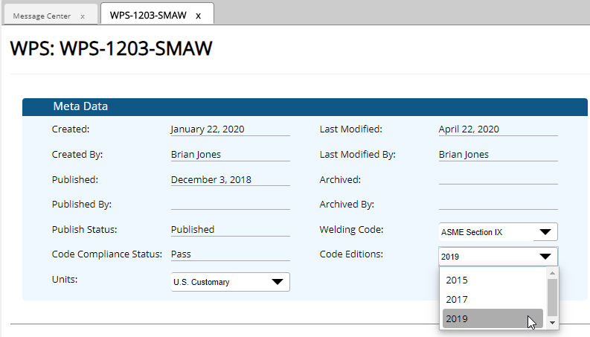Close the Message Center tab
Image resolution: width=590 pixels, height=337 pixels.
pos(82,16)
